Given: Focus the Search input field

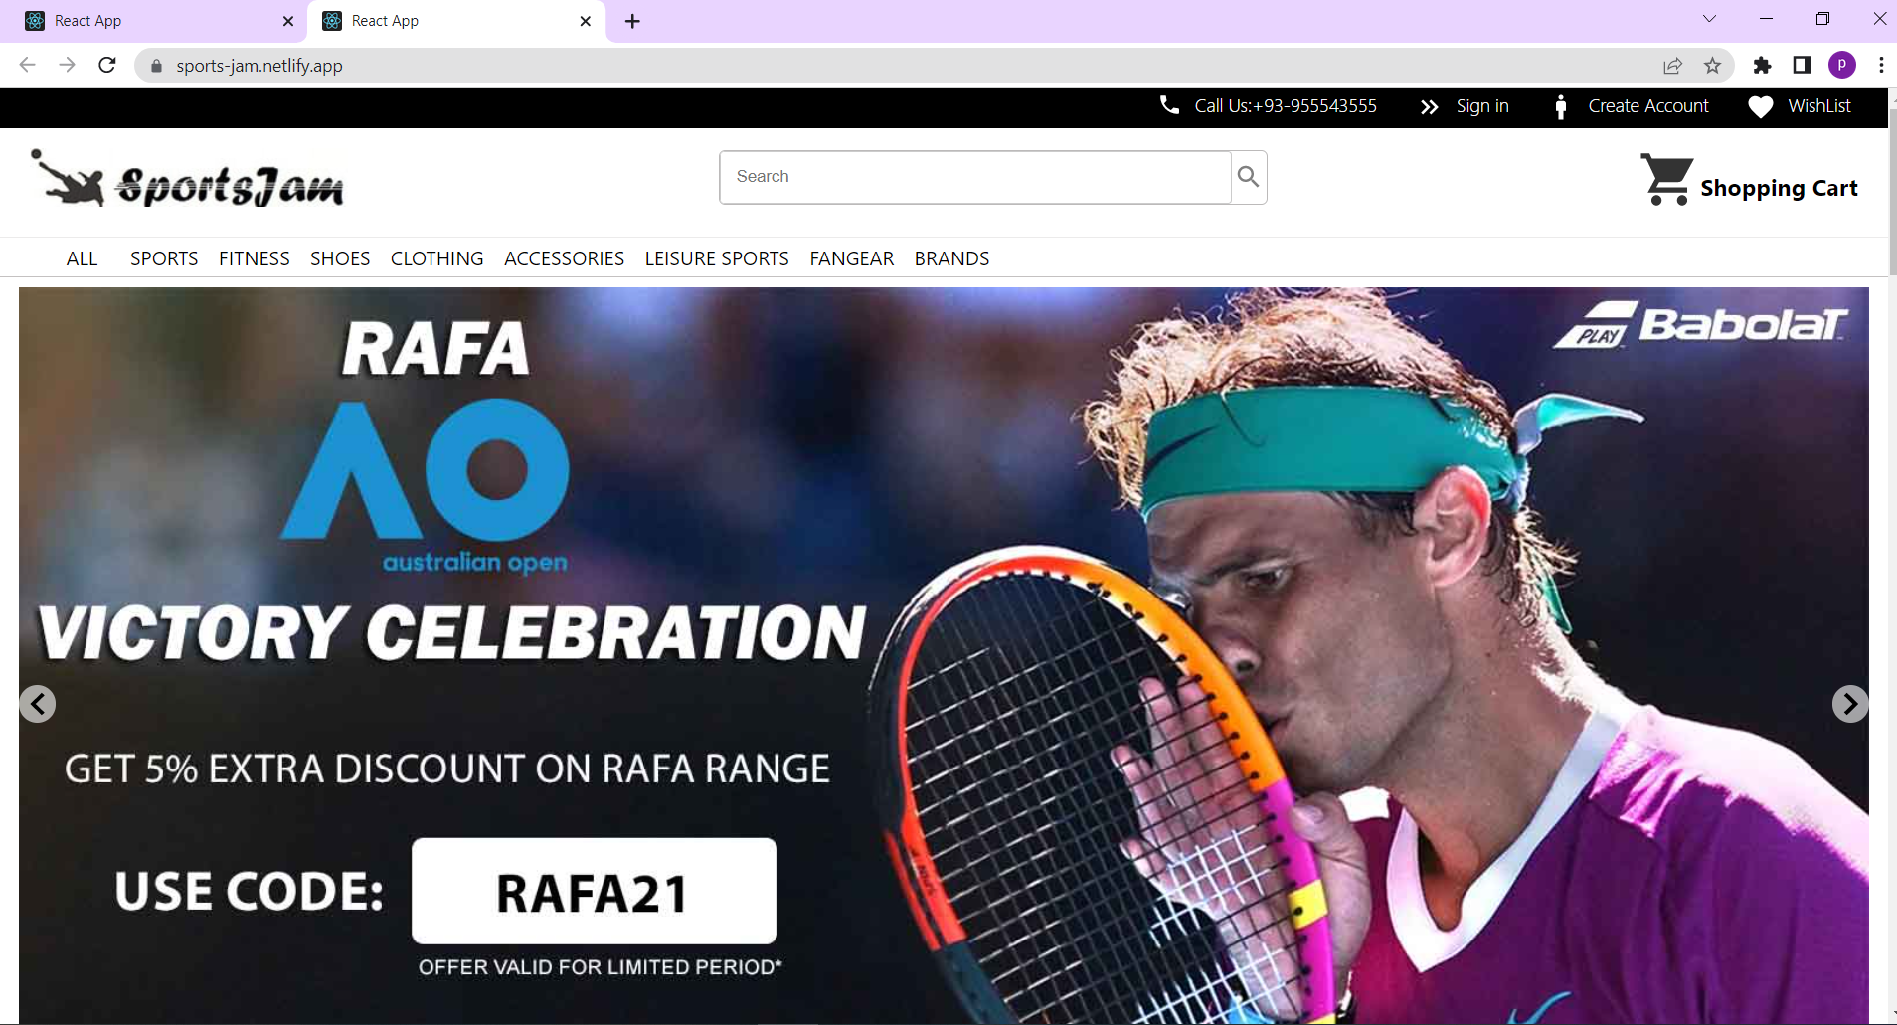Looking at the screenshot, I should pos(975,177).
